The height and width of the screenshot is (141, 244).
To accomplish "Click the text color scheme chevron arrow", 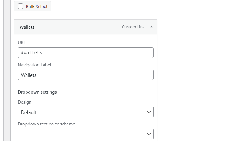I will coord(149,134).
